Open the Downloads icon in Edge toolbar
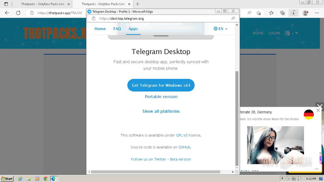 (x=294, y=13)
